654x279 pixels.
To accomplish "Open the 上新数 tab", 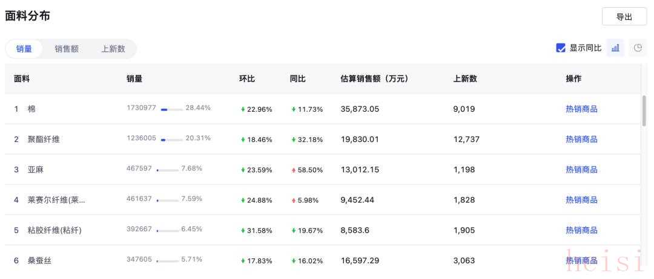I will point(113,49).
